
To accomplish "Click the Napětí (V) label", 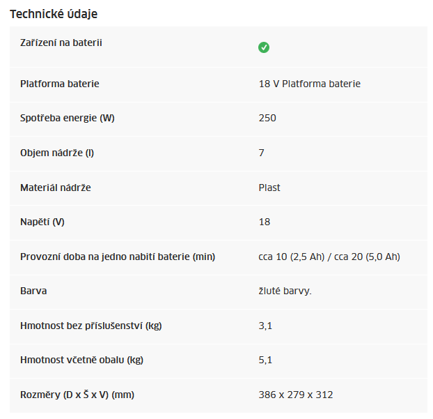I will [42, 222].
